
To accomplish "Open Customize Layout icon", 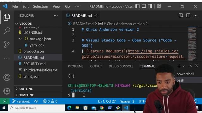I will [x=159, y=6].
